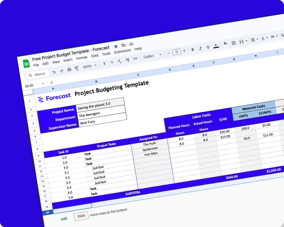Click the print icon
The height and width of the screenshot is (227, 284).
pyautogui.click(x=69, y=70)
